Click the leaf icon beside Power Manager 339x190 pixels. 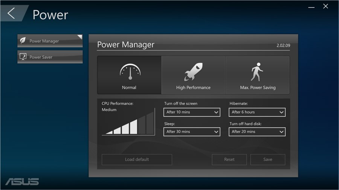pyautogui.click(x=23, y=41)
